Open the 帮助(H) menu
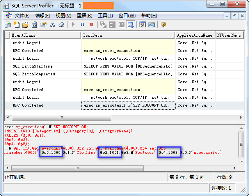Screen dimensions: 249x196 149,16
